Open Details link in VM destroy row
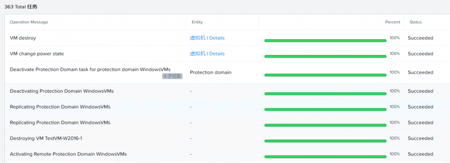 coord(217,38)
